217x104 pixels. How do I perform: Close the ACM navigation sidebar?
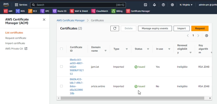(x=44, y=20)
